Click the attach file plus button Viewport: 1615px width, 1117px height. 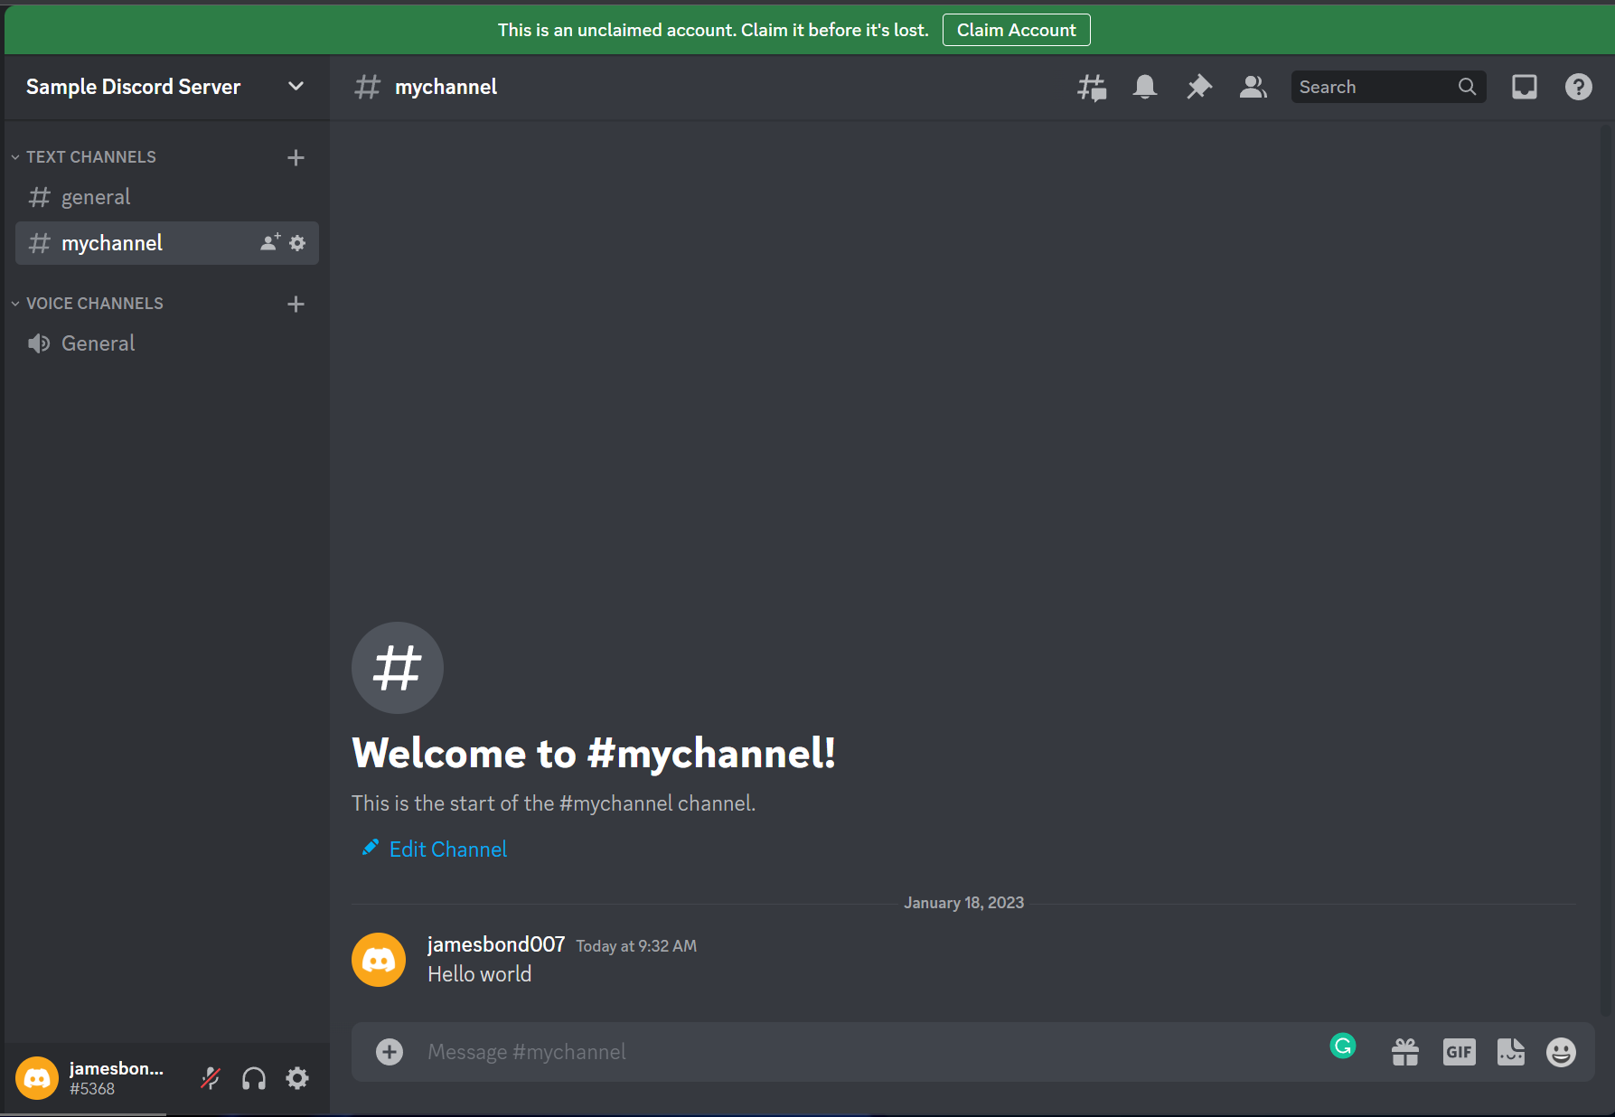(x=390, y=1052)
